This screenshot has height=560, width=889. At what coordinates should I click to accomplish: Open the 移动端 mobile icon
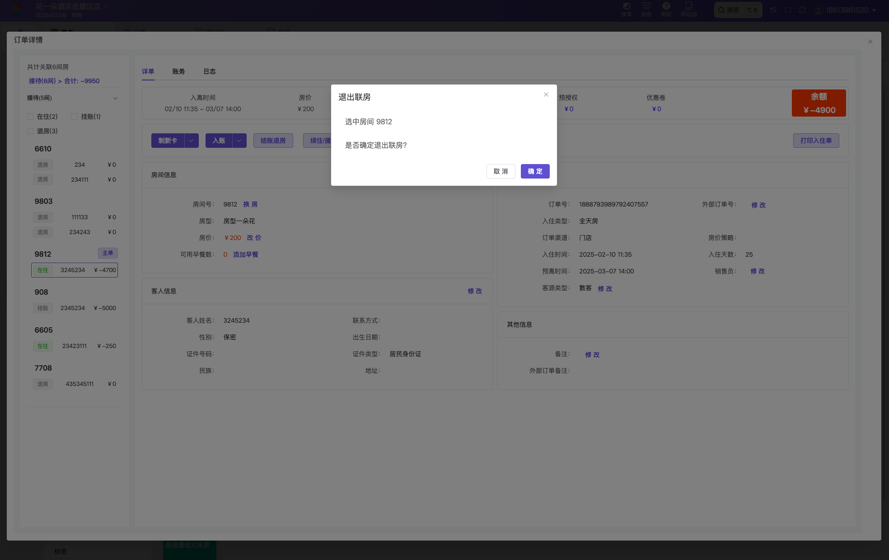tap(689, 9)
